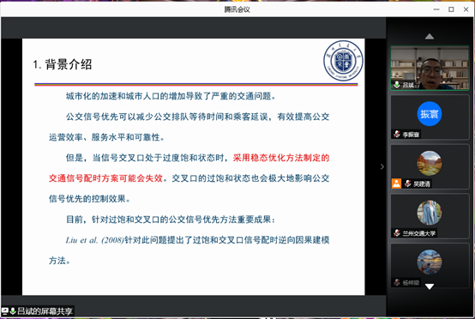Select the blue 振寰 avatar tile

pyautogui.click(x=430, y=113)
